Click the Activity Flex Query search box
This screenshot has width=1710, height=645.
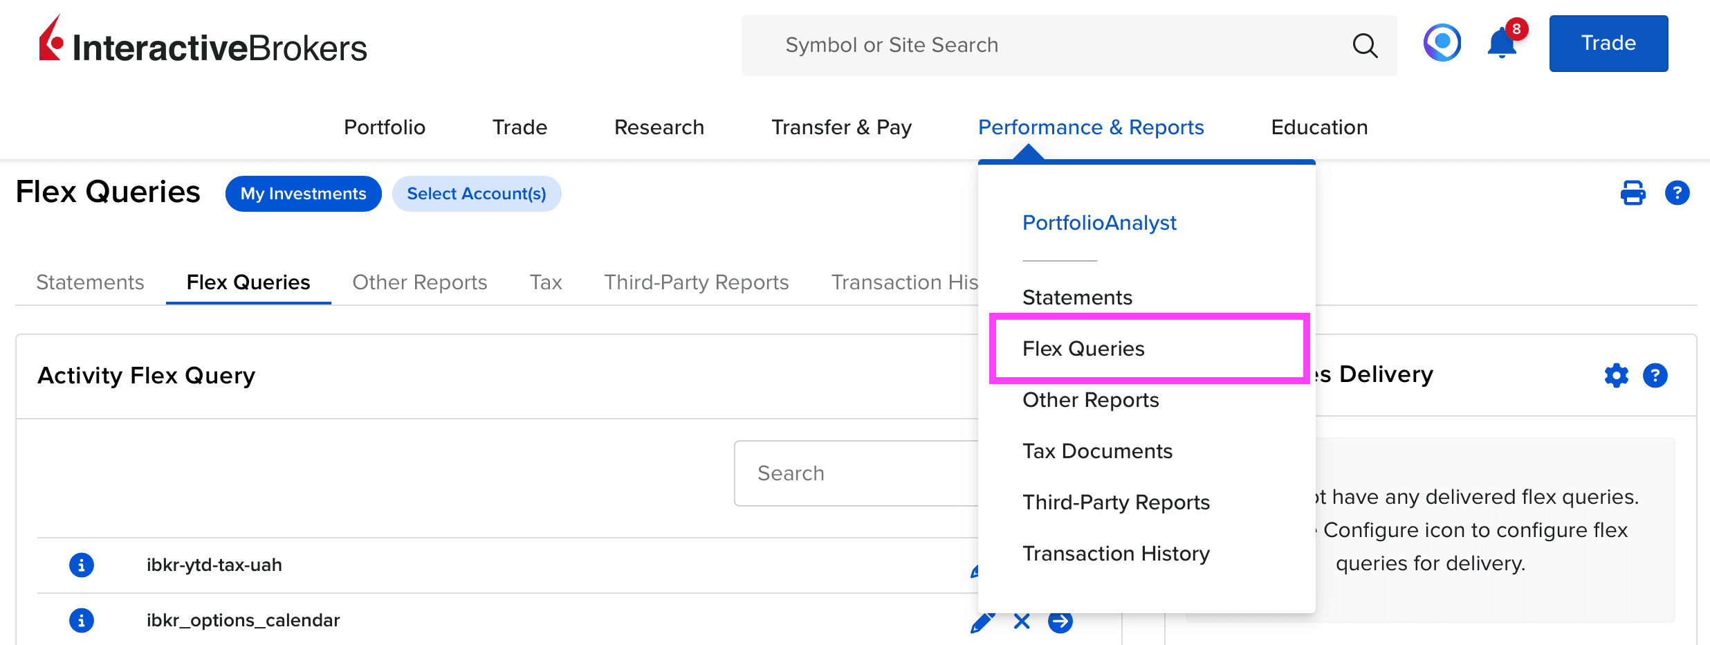[x=856, y=473]
